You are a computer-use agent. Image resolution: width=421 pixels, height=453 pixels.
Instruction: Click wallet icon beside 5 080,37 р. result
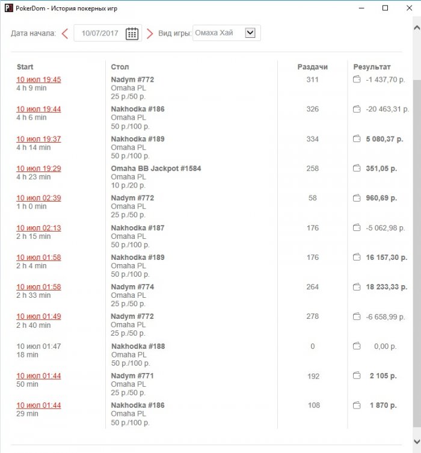pos(357,139)
